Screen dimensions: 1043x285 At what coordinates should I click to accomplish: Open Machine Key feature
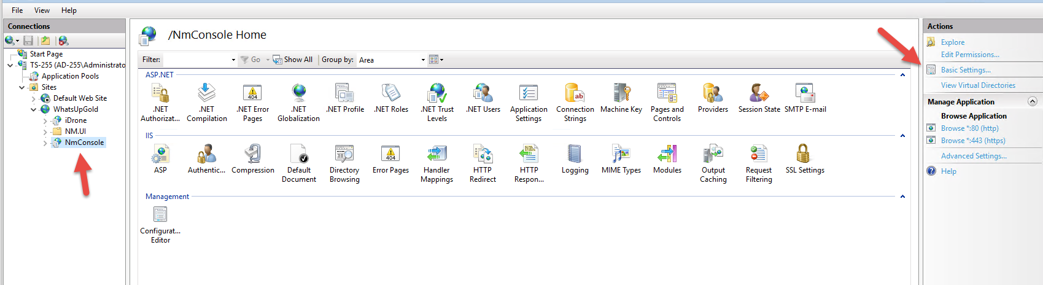click(621, 98)
